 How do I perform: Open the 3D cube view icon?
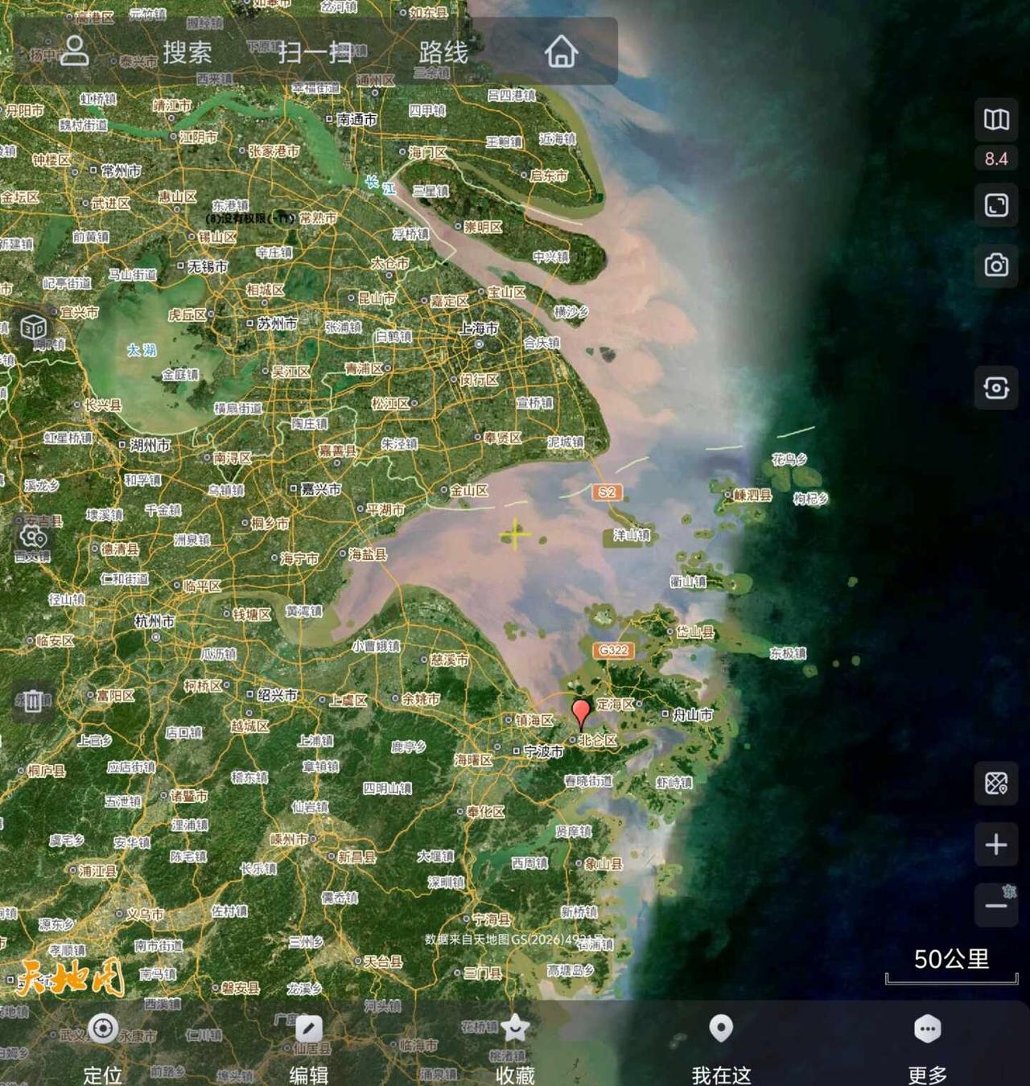tap(33, 327)
